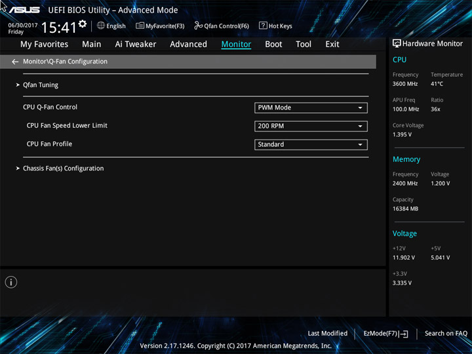Screen dimensions: 472x354
Task: Click Search on FAQ
Action: pyautogui.click(x=446, y=334)
